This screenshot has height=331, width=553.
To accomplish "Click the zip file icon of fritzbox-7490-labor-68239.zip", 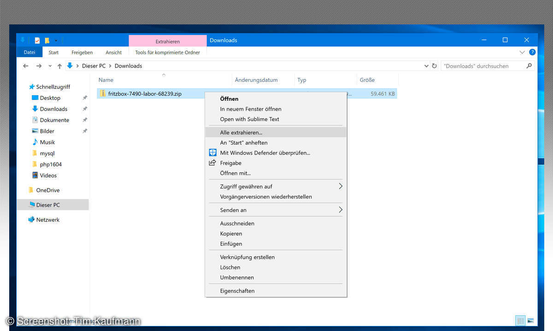I will 103,93.
